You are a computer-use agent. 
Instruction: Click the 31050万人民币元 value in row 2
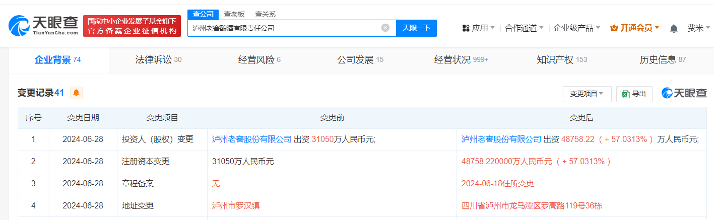[243, 162]
